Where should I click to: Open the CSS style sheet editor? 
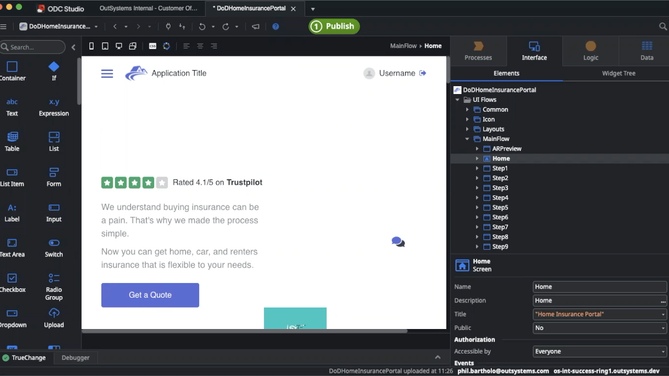click(x=153, y=46)
